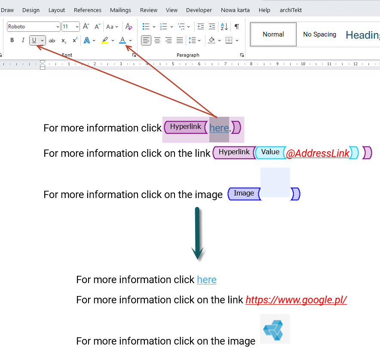Image resolution: width=380 pixels, height=354 pixels.
Task: Click the Text Effects icon
Action: [x=87, y=40]
